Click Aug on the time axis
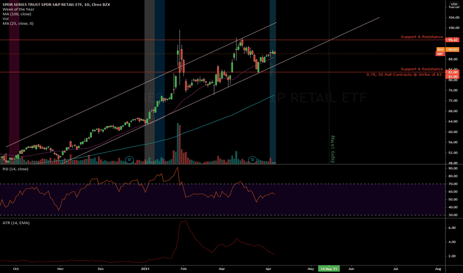 coord(438,269)
